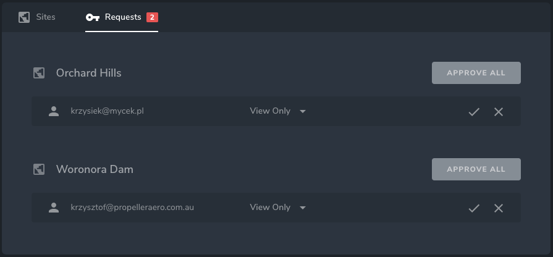This screenshot has height=257, width=553.
Task: Click the Woronora Dam site icon
Action: tap(39, 169)
